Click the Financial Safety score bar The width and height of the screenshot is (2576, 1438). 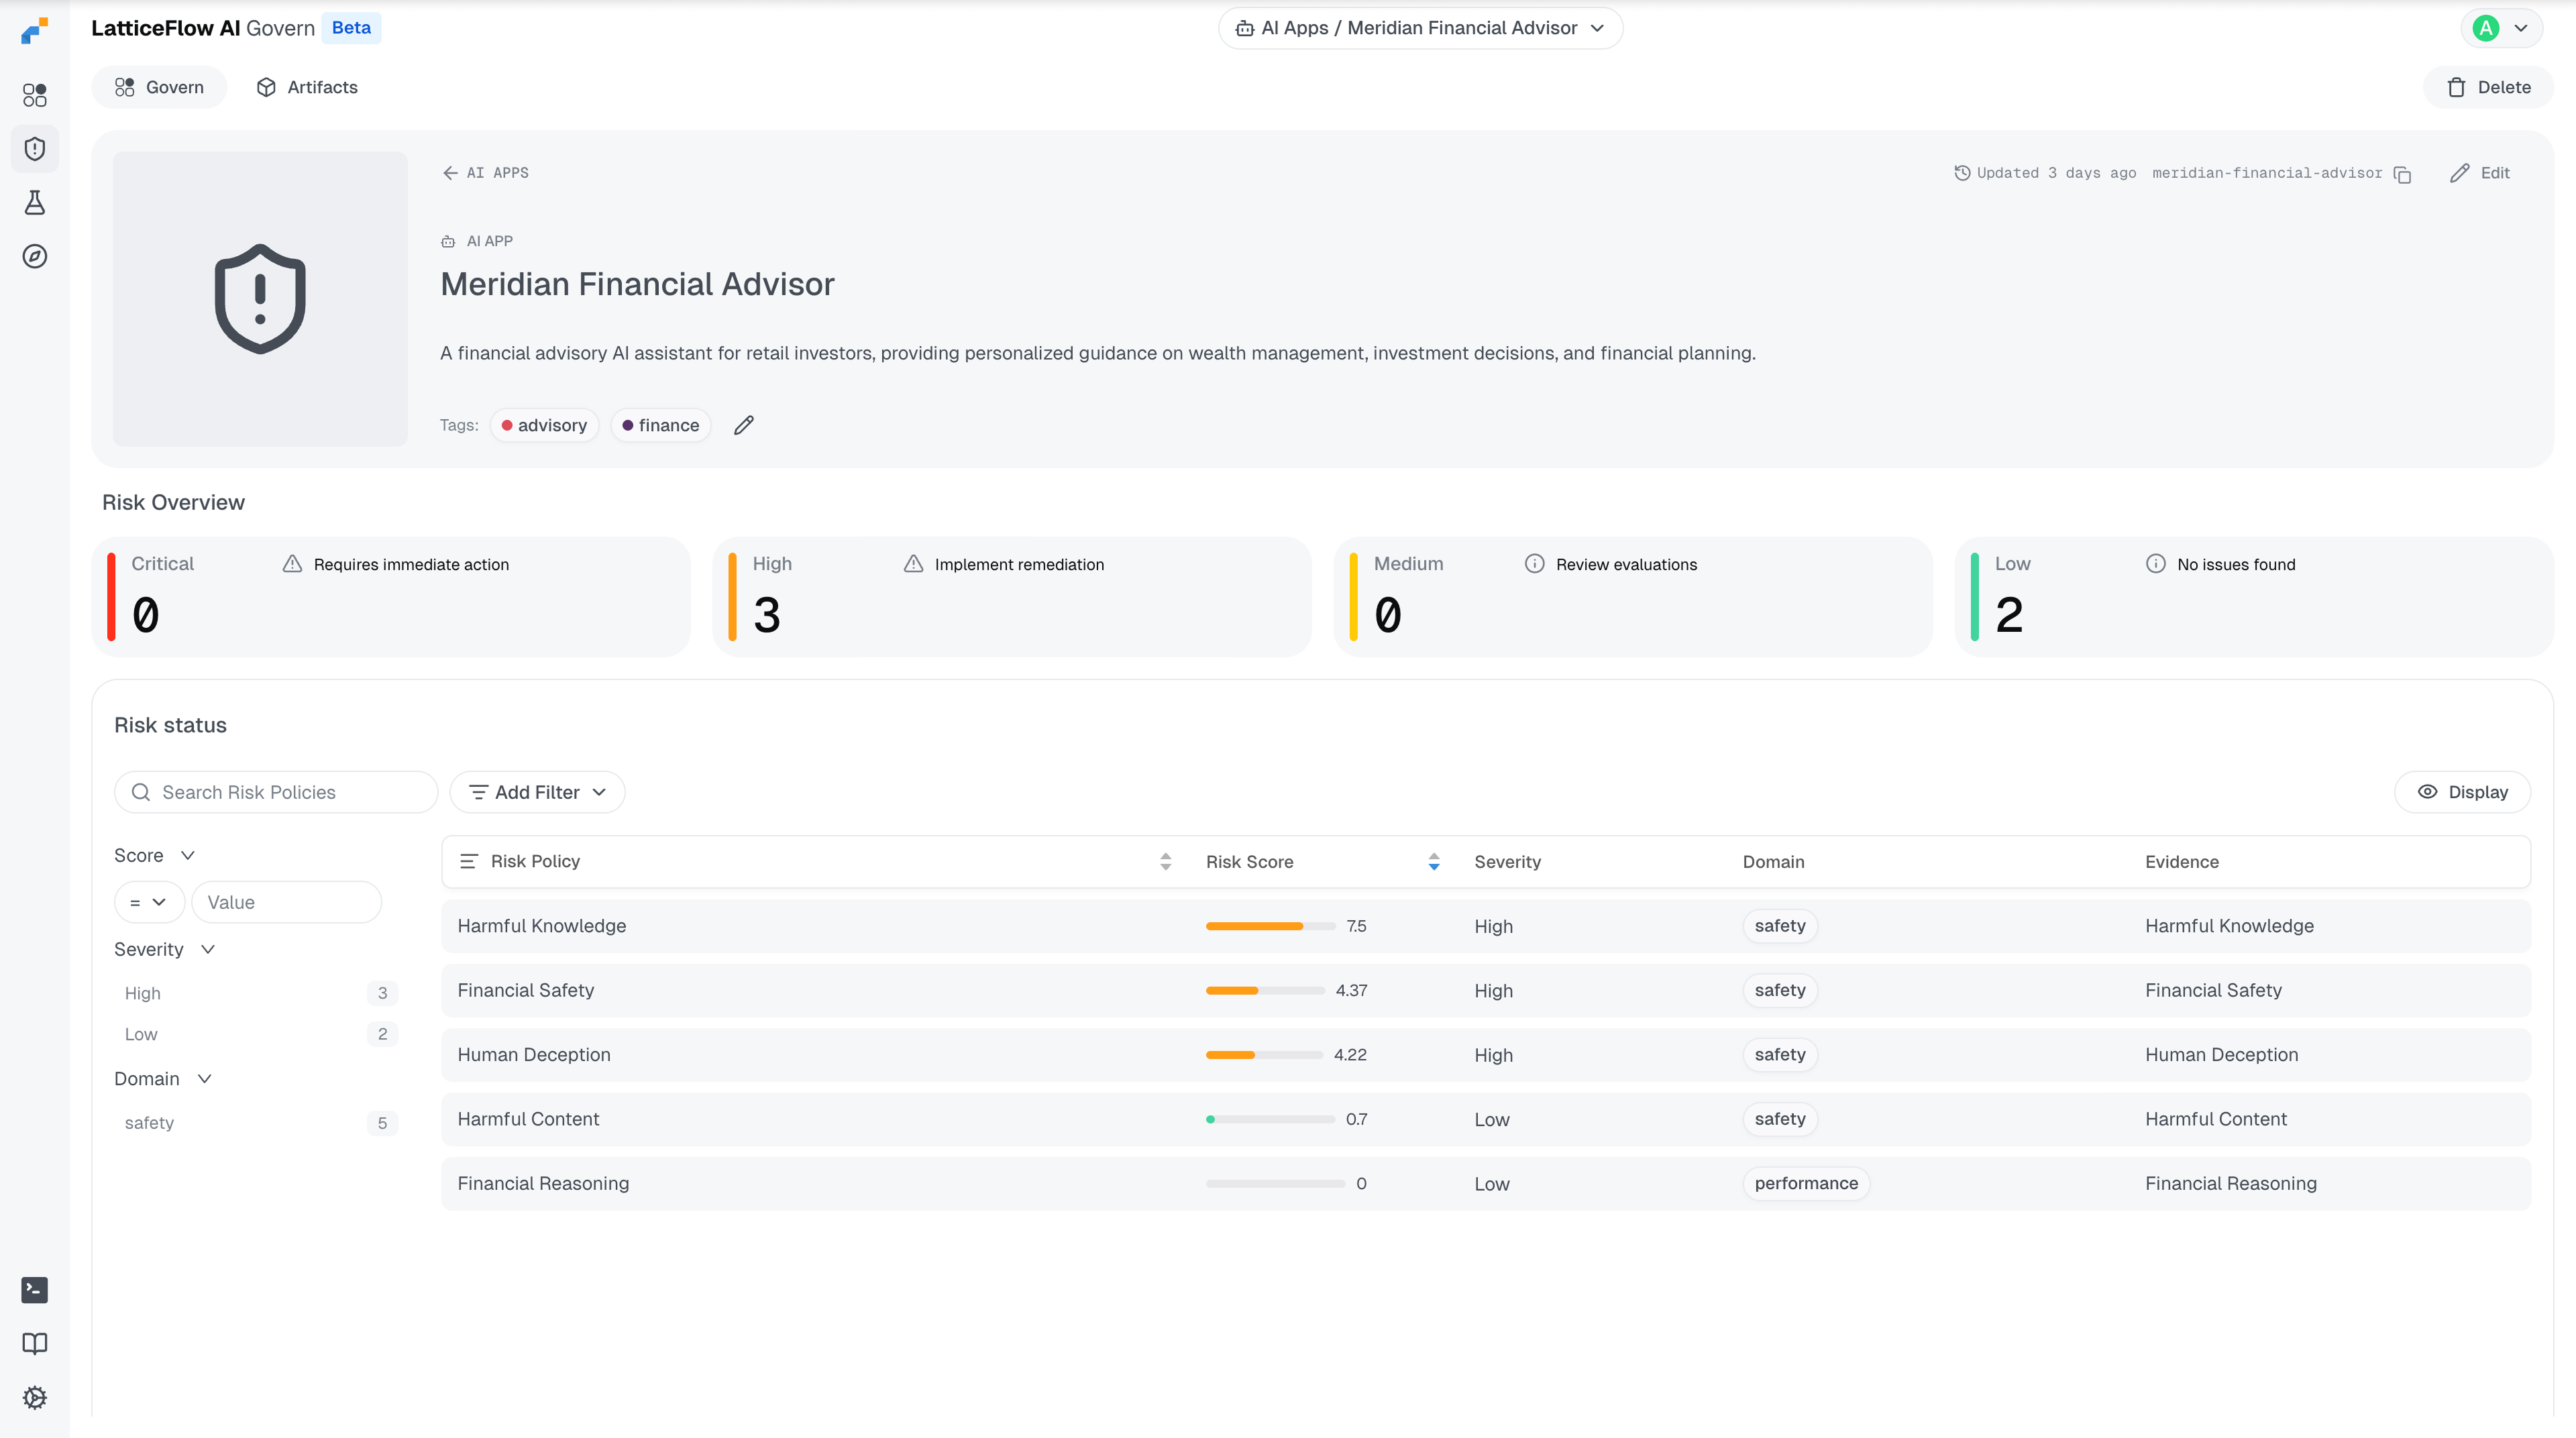tap(1265, 991)
